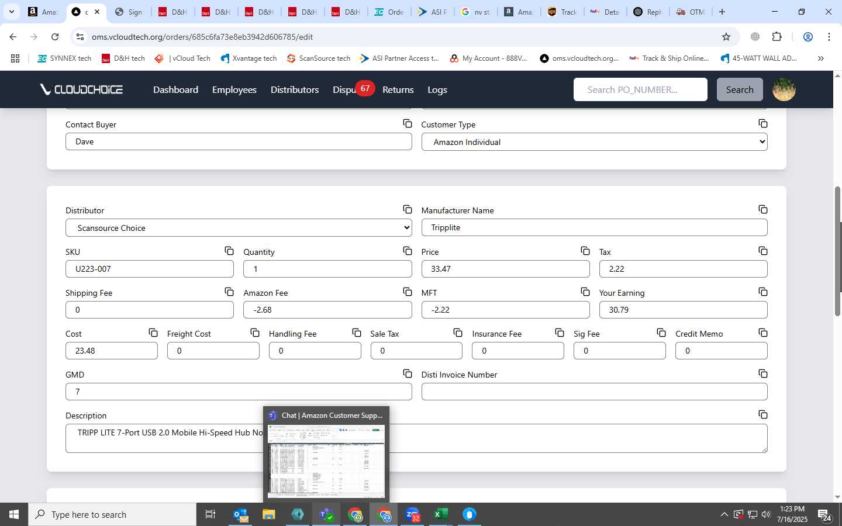Copy the Amazon Fee value
The width and height of the screenshot is (842, 526).
[408, 292]
